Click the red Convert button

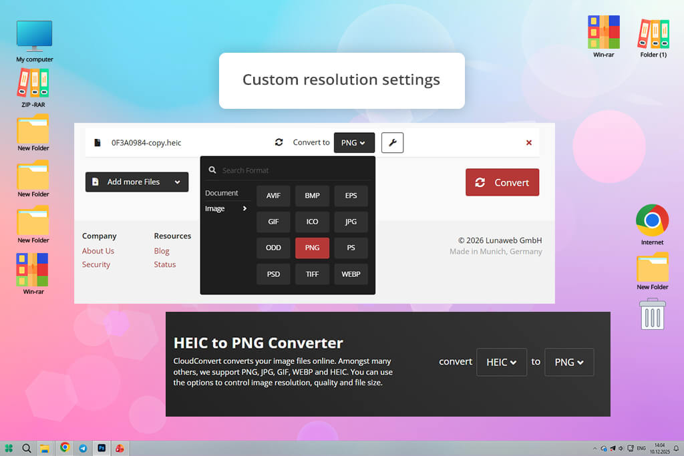coord(502,182)
